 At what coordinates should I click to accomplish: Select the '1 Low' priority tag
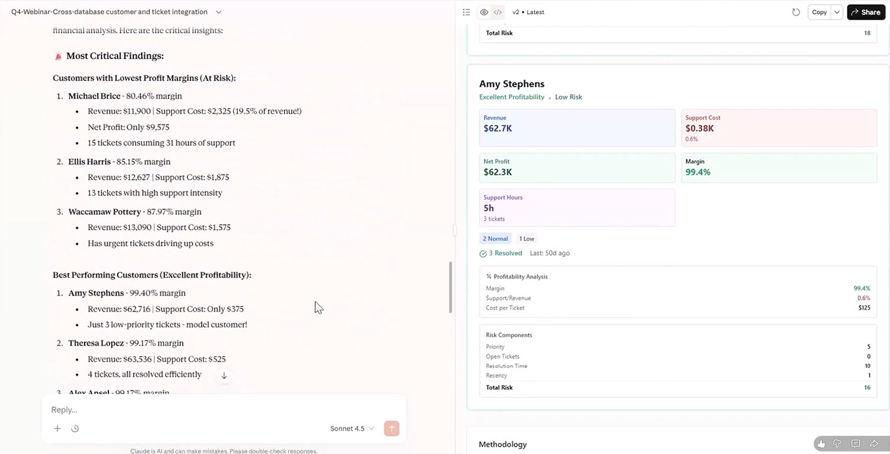pos(526,239)
